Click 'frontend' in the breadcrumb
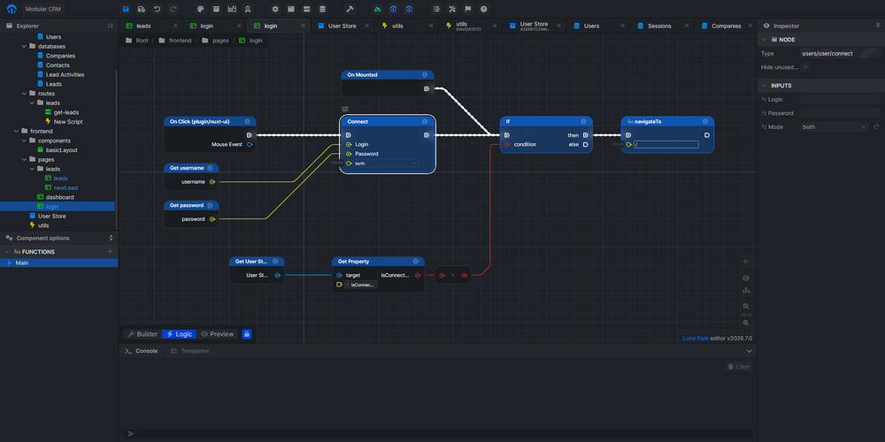The image size is (885, 442). [179, 41]
